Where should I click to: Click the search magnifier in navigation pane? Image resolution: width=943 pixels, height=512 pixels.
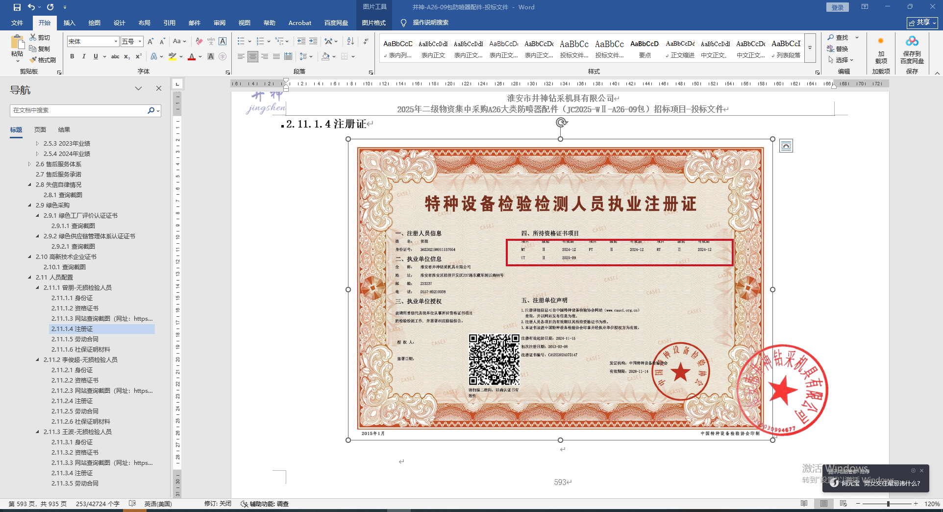pyautogui.click(x=151, y=110)
